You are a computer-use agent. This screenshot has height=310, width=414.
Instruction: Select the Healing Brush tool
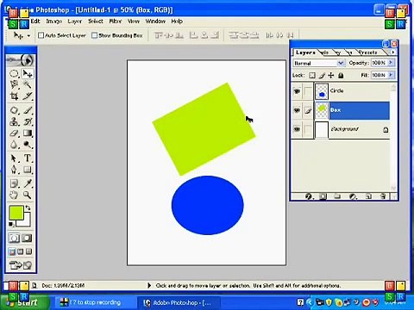click(14, 110)
